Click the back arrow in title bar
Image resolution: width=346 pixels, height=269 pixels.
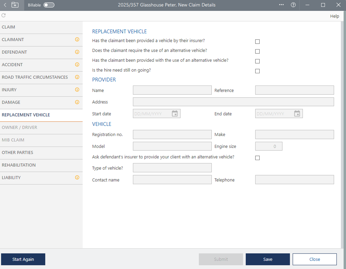(5, 5)
